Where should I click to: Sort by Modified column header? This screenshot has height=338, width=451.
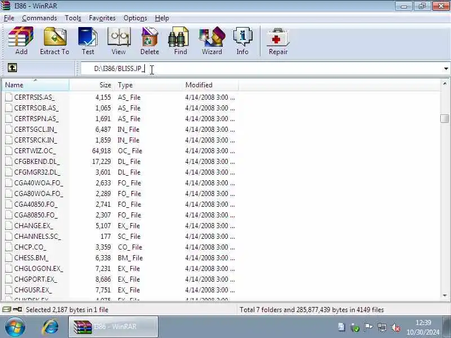210,85
